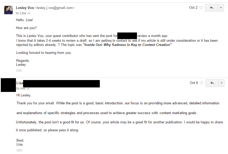The width and height of the screenshot is (228, 154).
Task: Click Lisa's redacted profile picture
Action: click(x=8, y=85)
